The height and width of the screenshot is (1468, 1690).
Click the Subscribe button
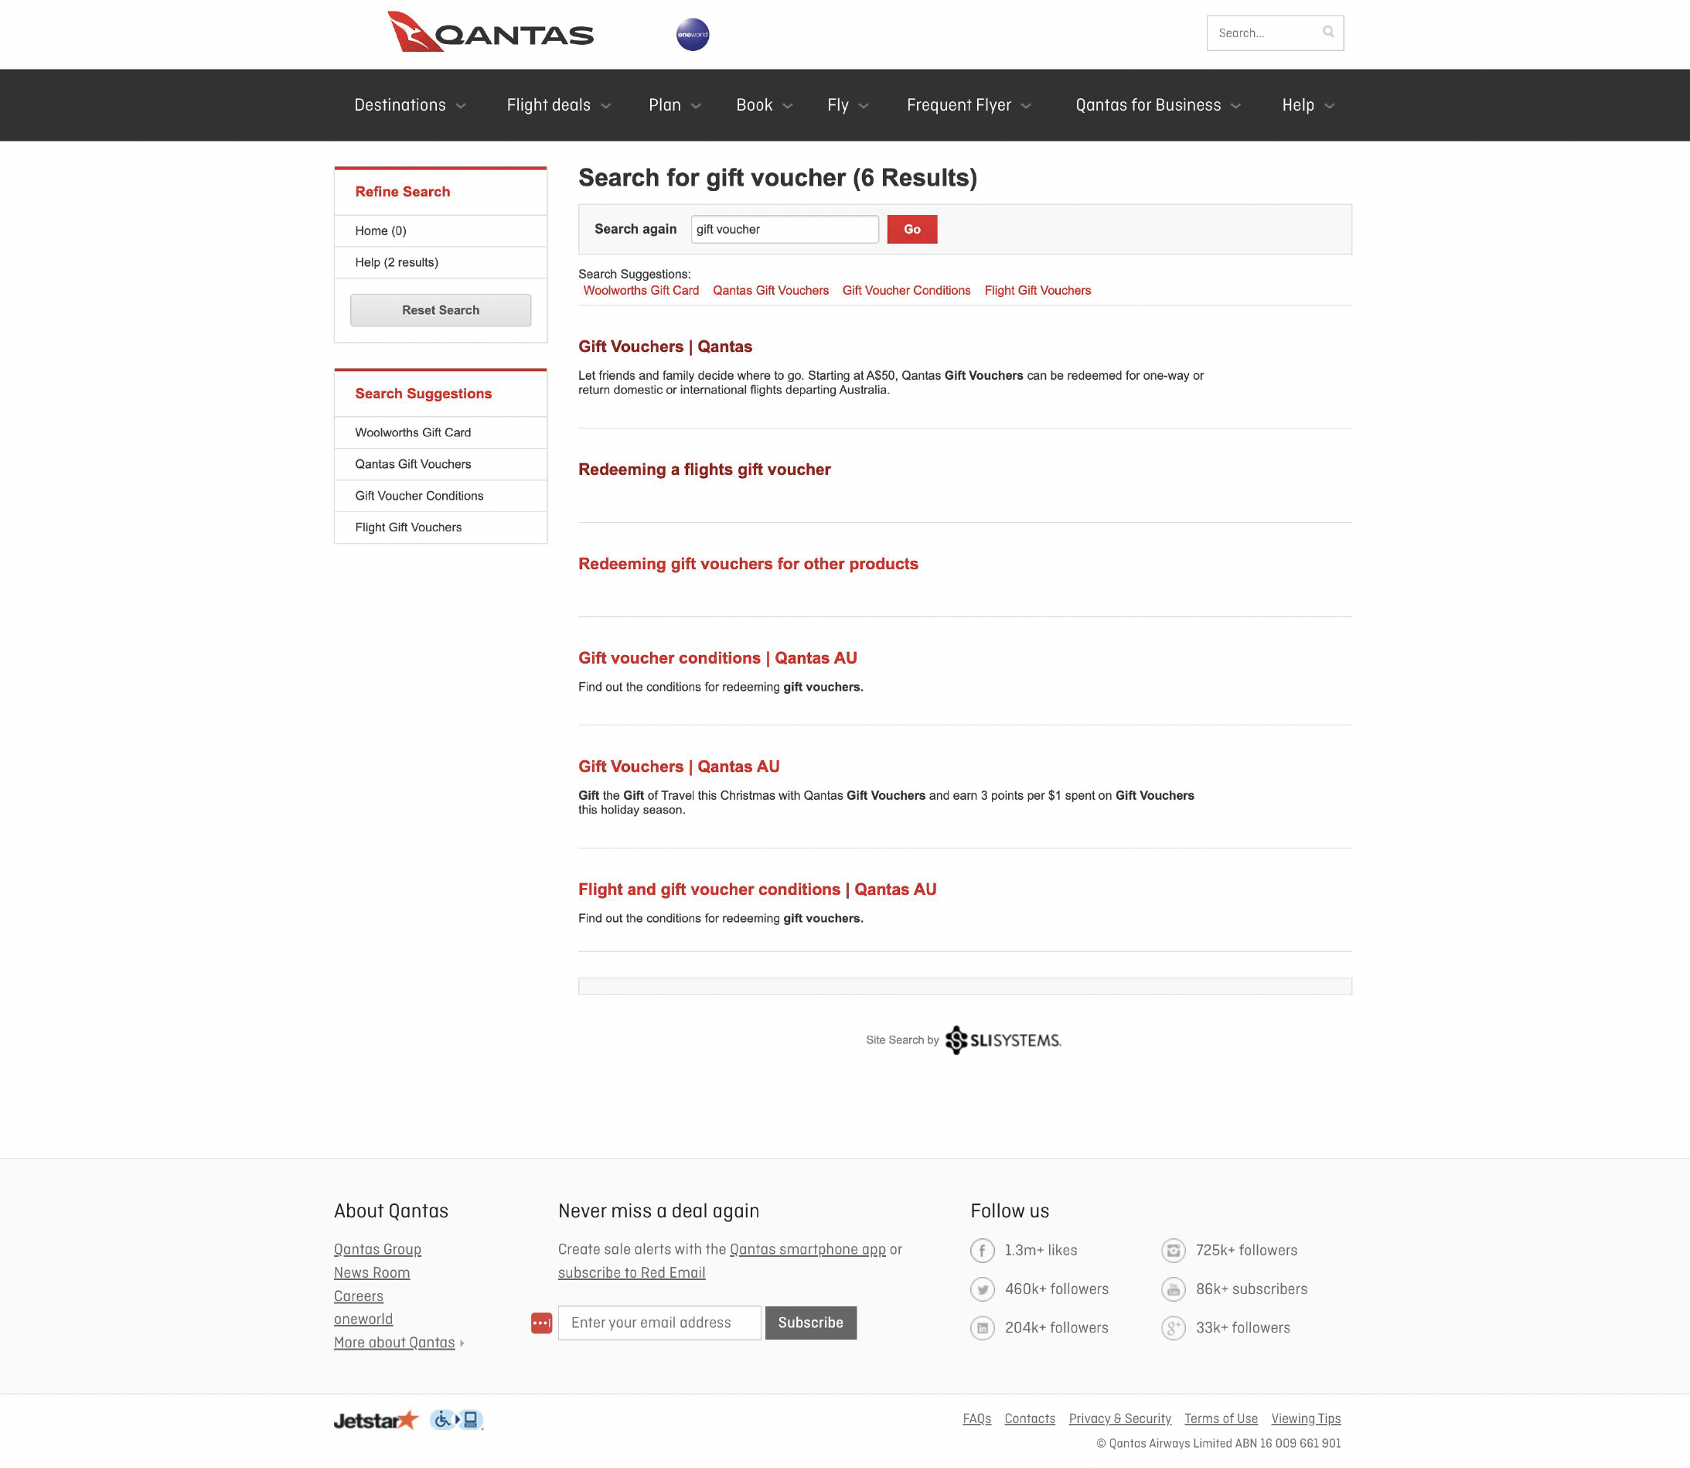point(811,1323)
